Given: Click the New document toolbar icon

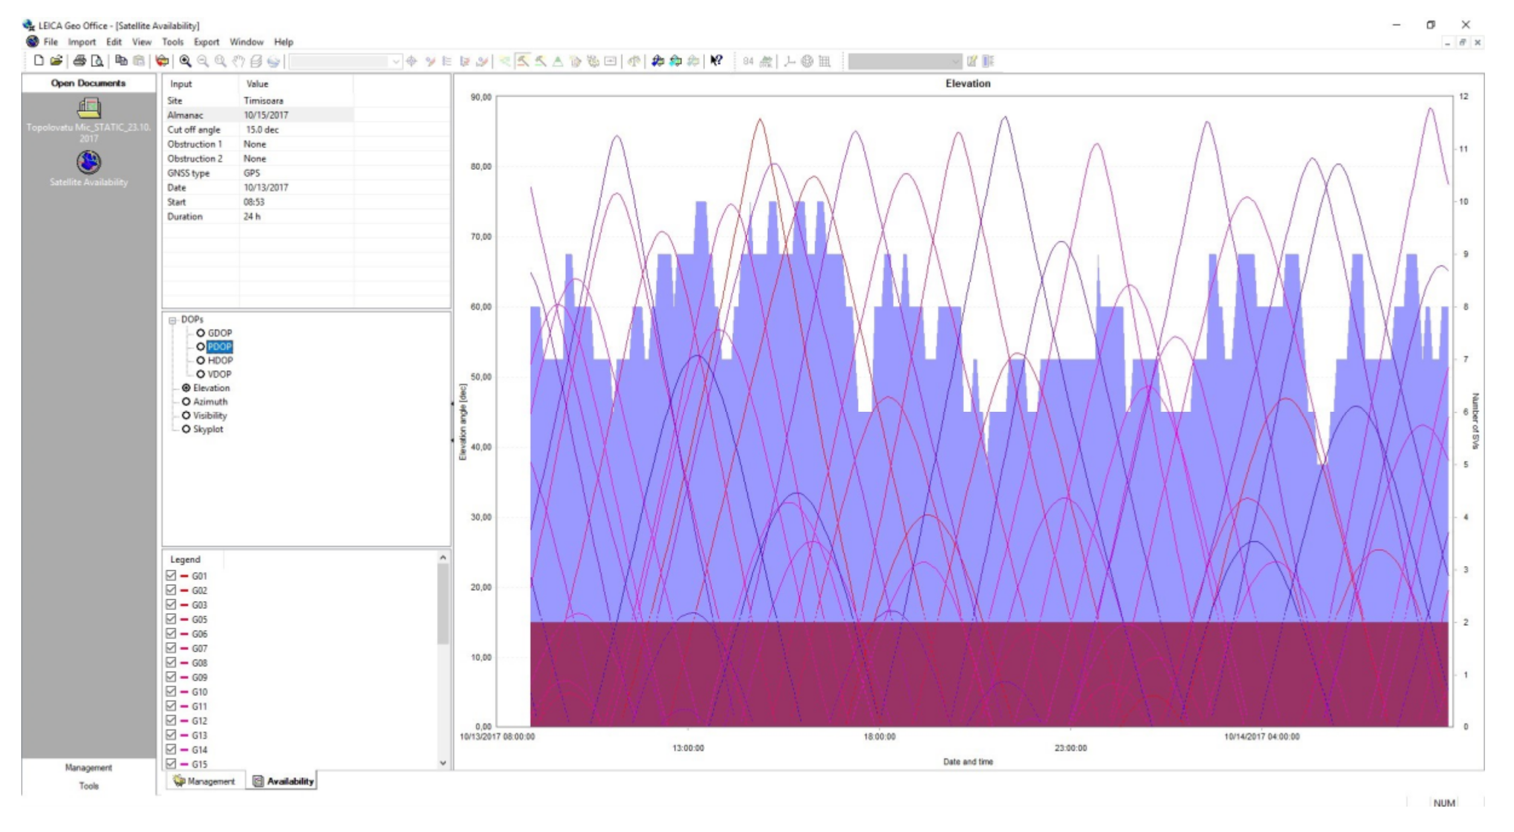Looking at the screenshot, I should (x=39, y=60).
